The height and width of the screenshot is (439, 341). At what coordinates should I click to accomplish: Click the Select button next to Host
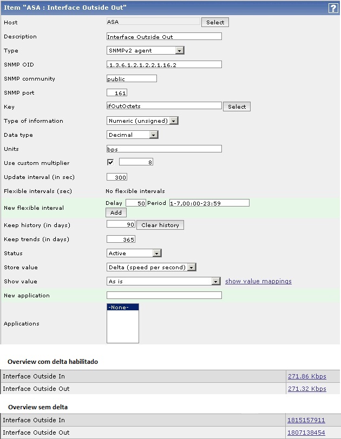pos(215,22)
